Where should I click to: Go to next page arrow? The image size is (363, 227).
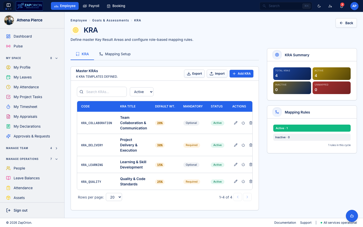[x=247, y=197]
